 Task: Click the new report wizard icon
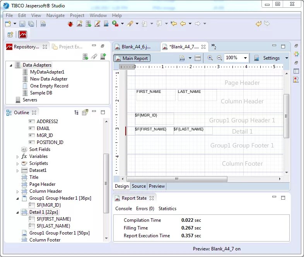coord(80,24)
